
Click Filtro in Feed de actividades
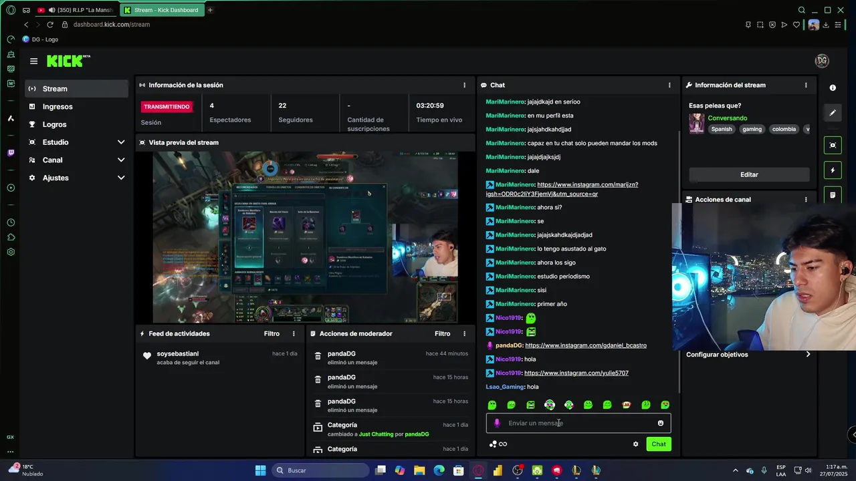(x=272, y=333)
